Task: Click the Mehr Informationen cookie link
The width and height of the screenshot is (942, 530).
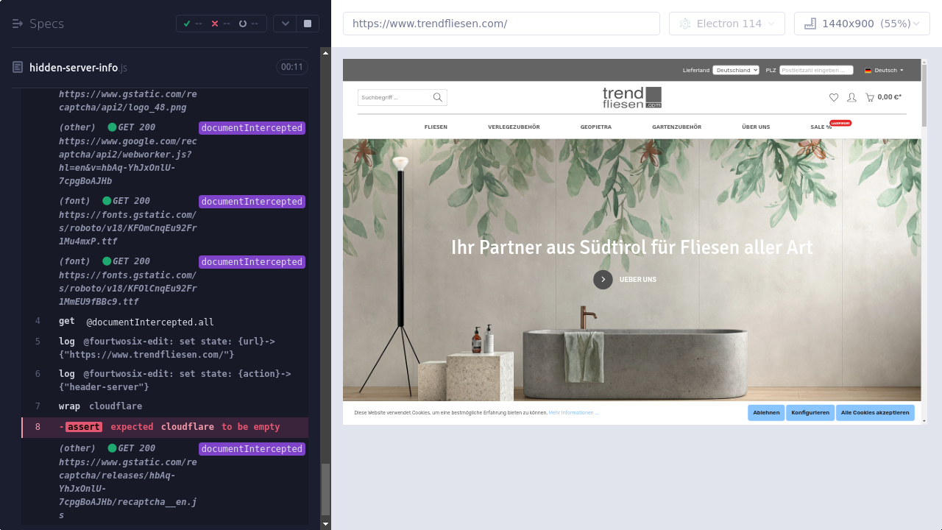Action: (573, 413)
